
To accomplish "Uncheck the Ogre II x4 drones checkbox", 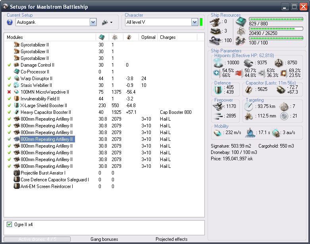I will click(10, 225).
